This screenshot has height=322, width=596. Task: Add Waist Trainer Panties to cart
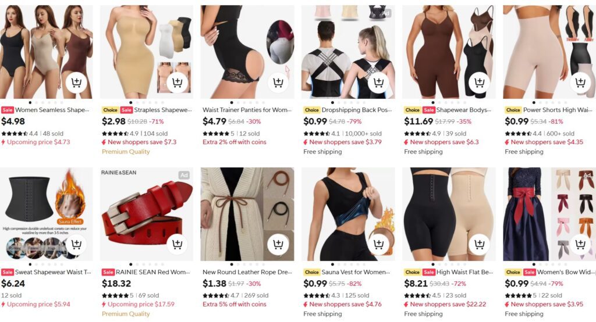click(x=278, y=83)
